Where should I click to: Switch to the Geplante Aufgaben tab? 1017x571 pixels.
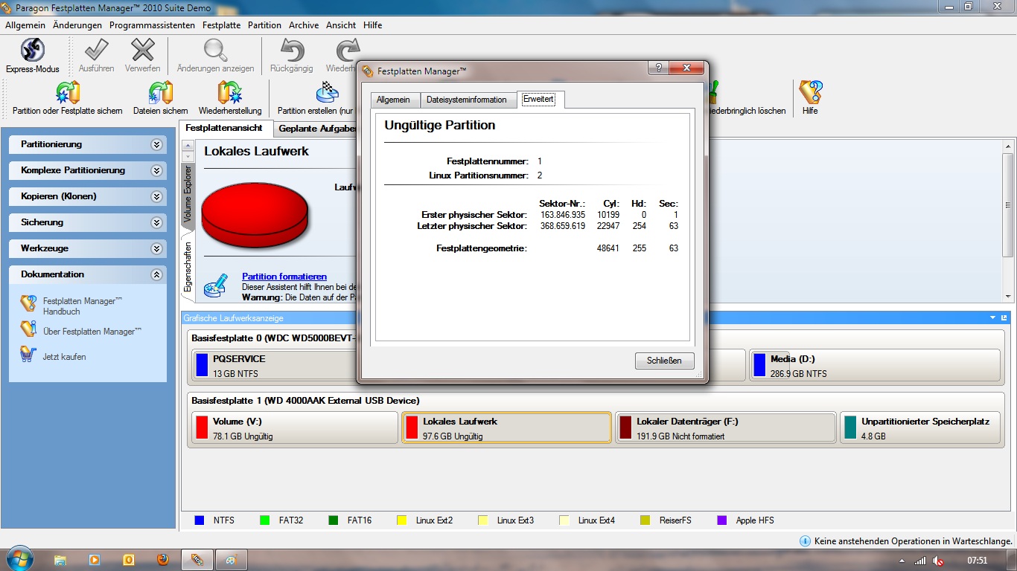[x=315, y=129]
